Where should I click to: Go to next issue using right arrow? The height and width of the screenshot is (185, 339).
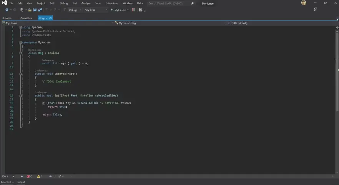50,177
